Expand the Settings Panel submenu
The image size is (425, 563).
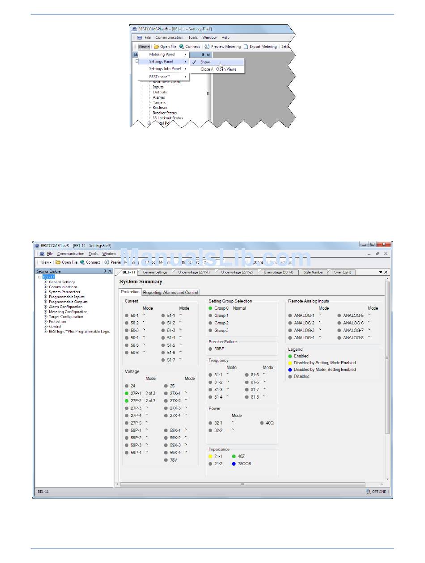pyautogui.click(x=164, y=62)
